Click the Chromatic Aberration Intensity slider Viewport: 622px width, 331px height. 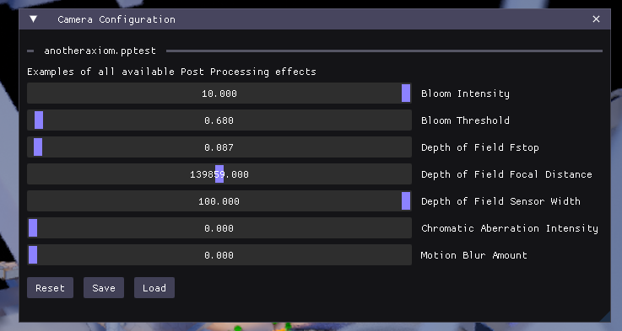[x=219, y=228]
